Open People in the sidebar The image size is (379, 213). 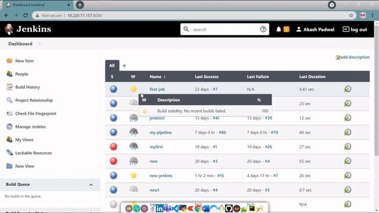click(21, 74)
